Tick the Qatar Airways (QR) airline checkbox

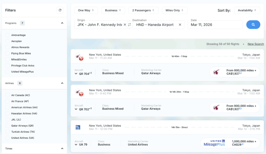point(7,126)
